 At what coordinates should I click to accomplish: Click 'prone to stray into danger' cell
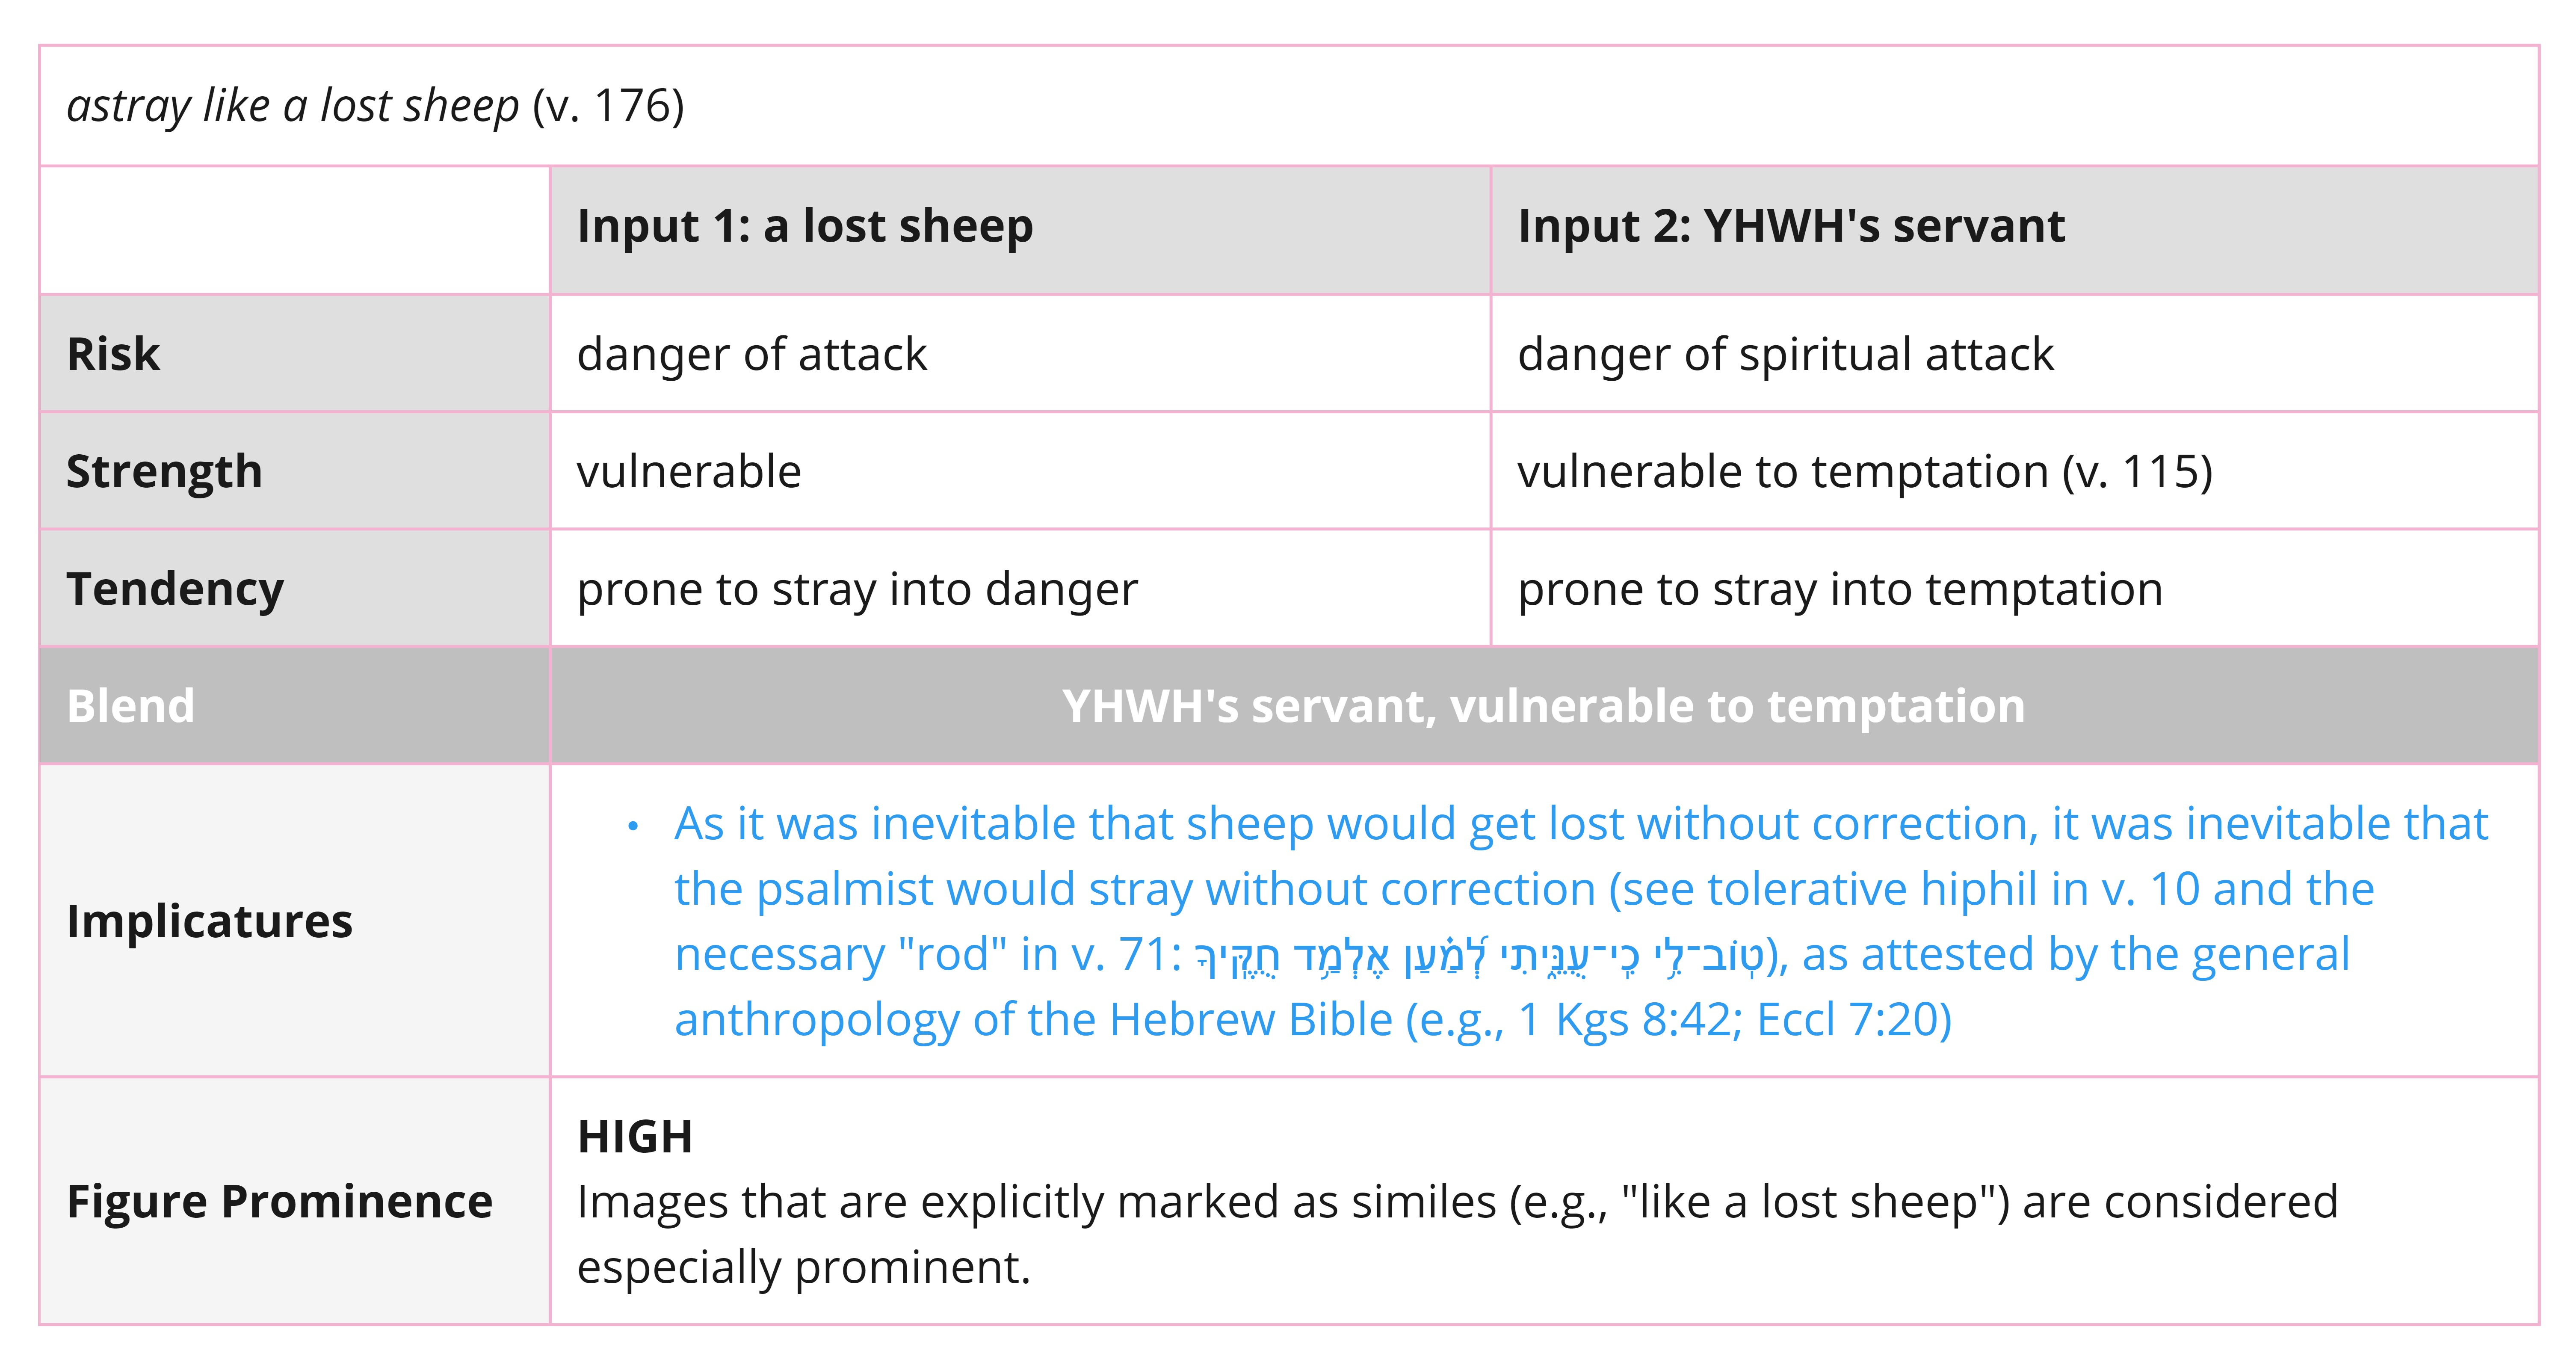tap(857, 590)
